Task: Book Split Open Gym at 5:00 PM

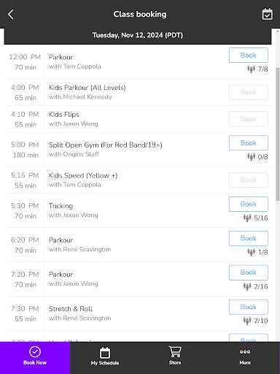Action: 249,143
